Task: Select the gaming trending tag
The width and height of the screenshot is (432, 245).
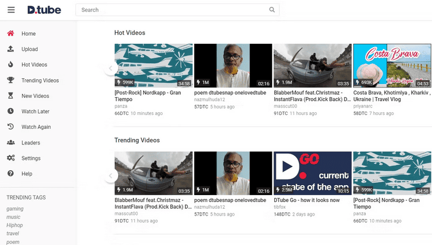Action: tap(15, 209)
